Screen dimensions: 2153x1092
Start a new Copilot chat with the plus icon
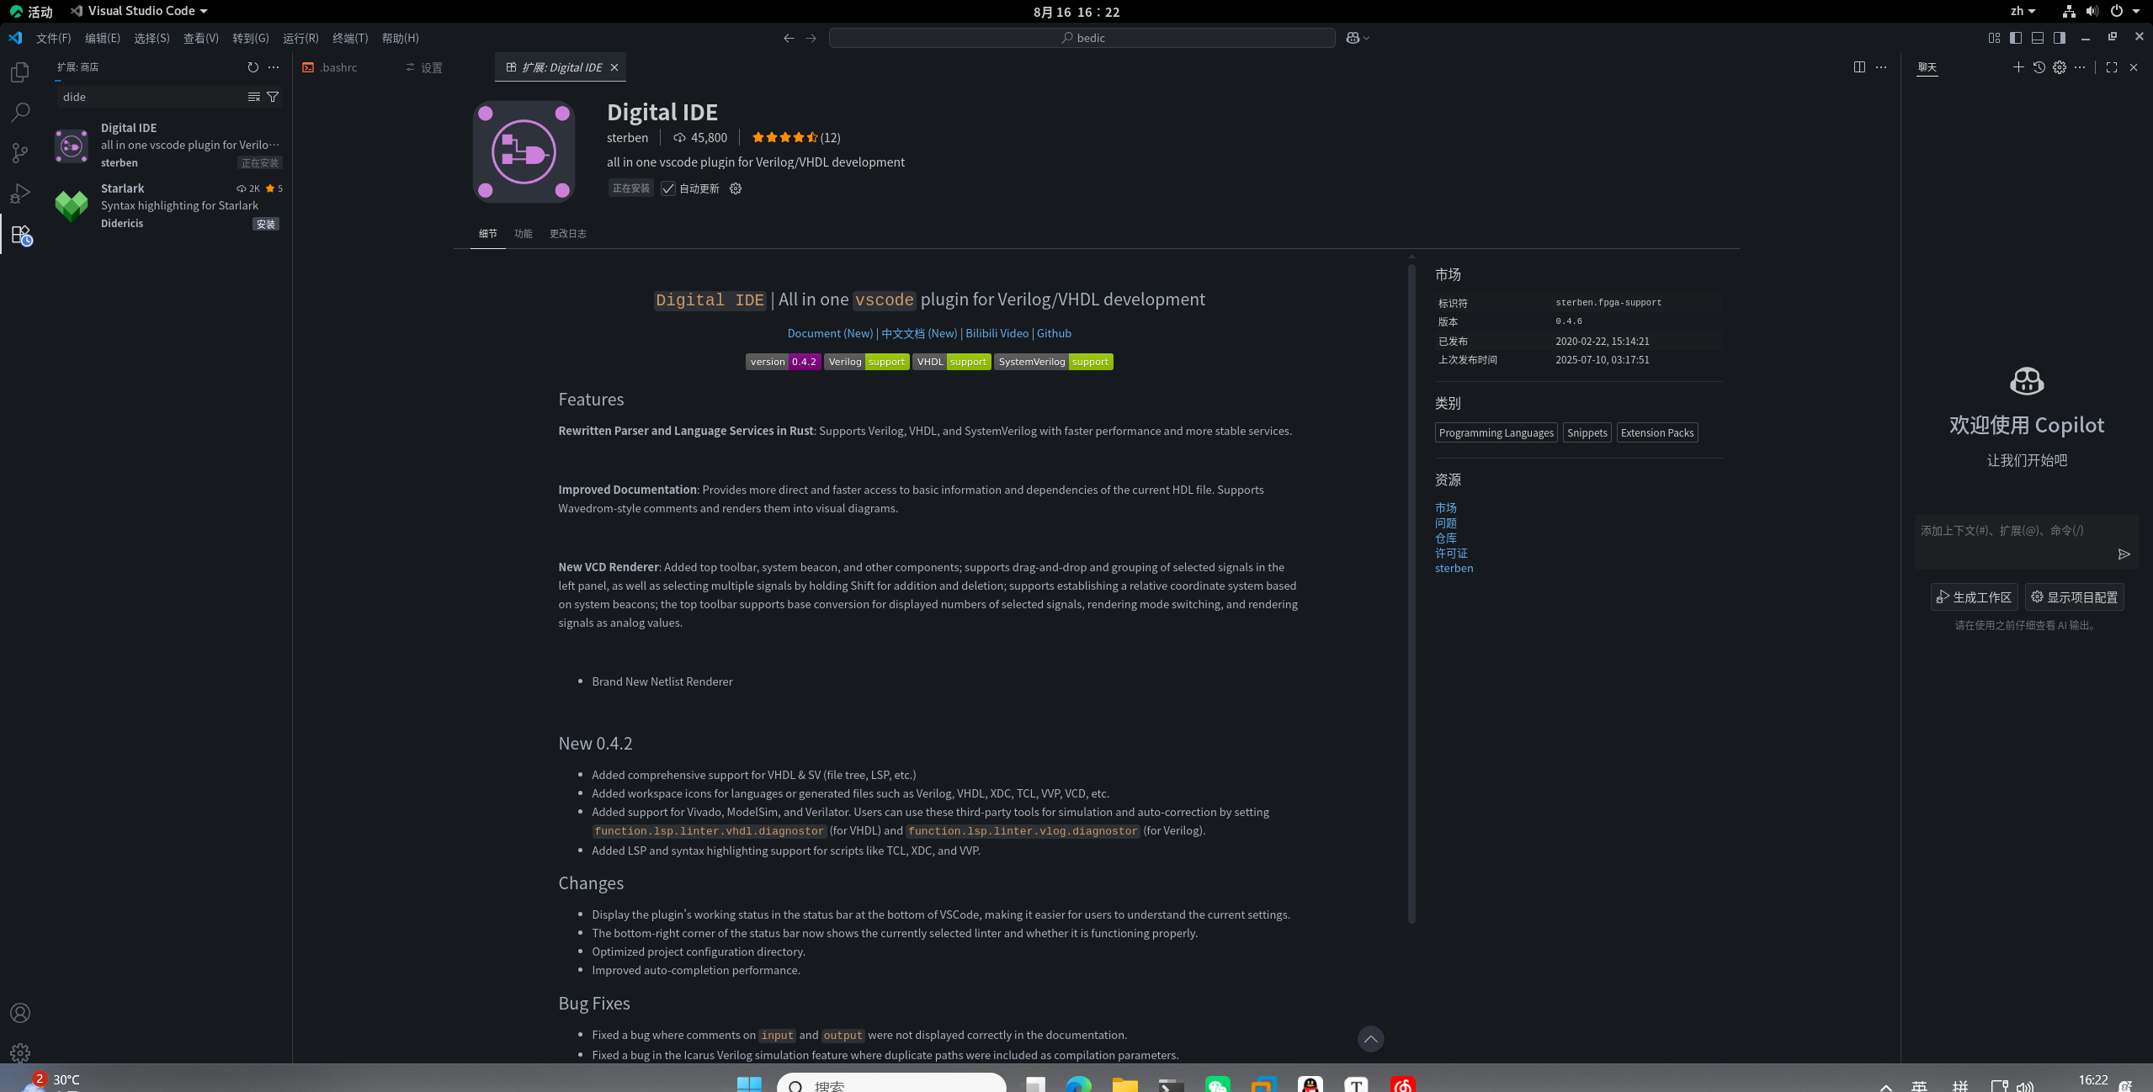pos(2017,67)
